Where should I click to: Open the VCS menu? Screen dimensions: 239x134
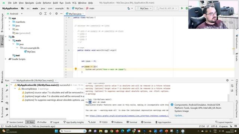(74, 3)
